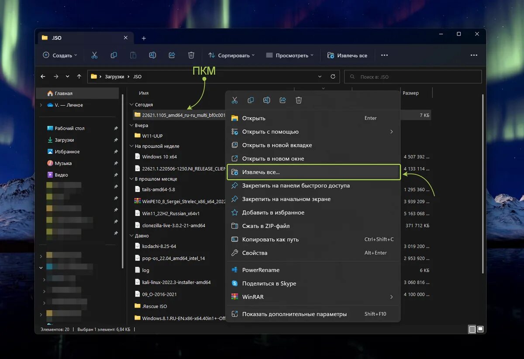Select the W11-UUP folder
This screenshot has width=524, height=359.
click(x=148, y=136)
